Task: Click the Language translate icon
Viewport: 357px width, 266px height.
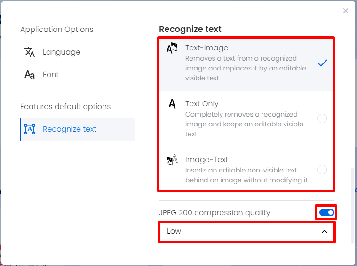Action: point(30,52)
